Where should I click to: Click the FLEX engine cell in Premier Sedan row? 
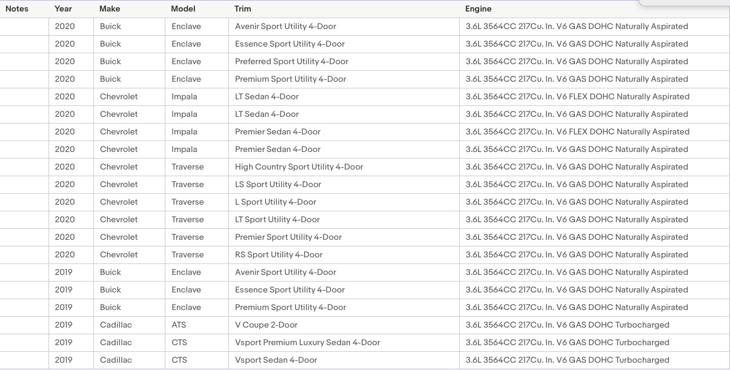[594, 132]
